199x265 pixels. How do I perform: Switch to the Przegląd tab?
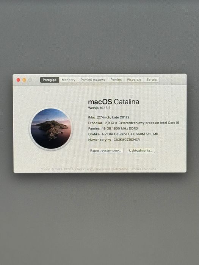pos(49,80)
